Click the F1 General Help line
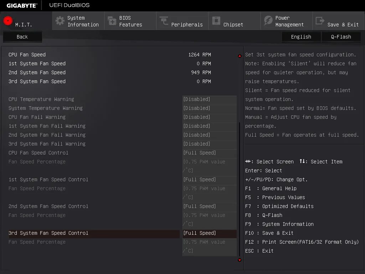The width and height of the screenshot is (365, 274). click(x=271, y=188)
